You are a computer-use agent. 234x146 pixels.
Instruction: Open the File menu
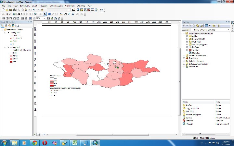pos(4,6)
